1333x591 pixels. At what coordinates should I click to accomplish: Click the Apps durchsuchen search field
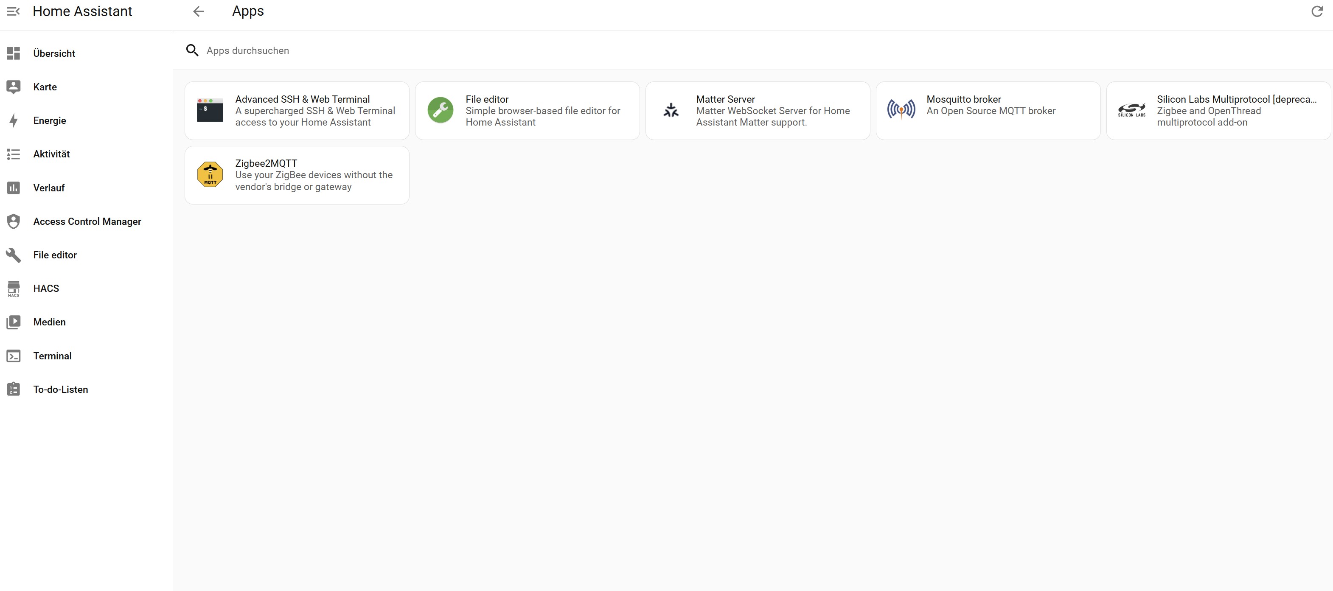click(753, 50)
